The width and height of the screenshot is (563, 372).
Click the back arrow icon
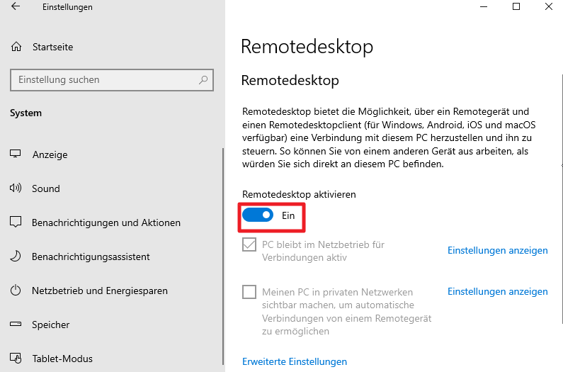[16, 7]
